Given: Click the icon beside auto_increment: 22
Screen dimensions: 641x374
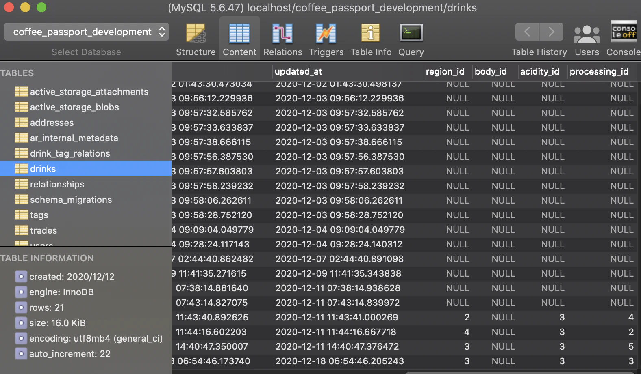Looking at the screenshot, I should point(21,354).
